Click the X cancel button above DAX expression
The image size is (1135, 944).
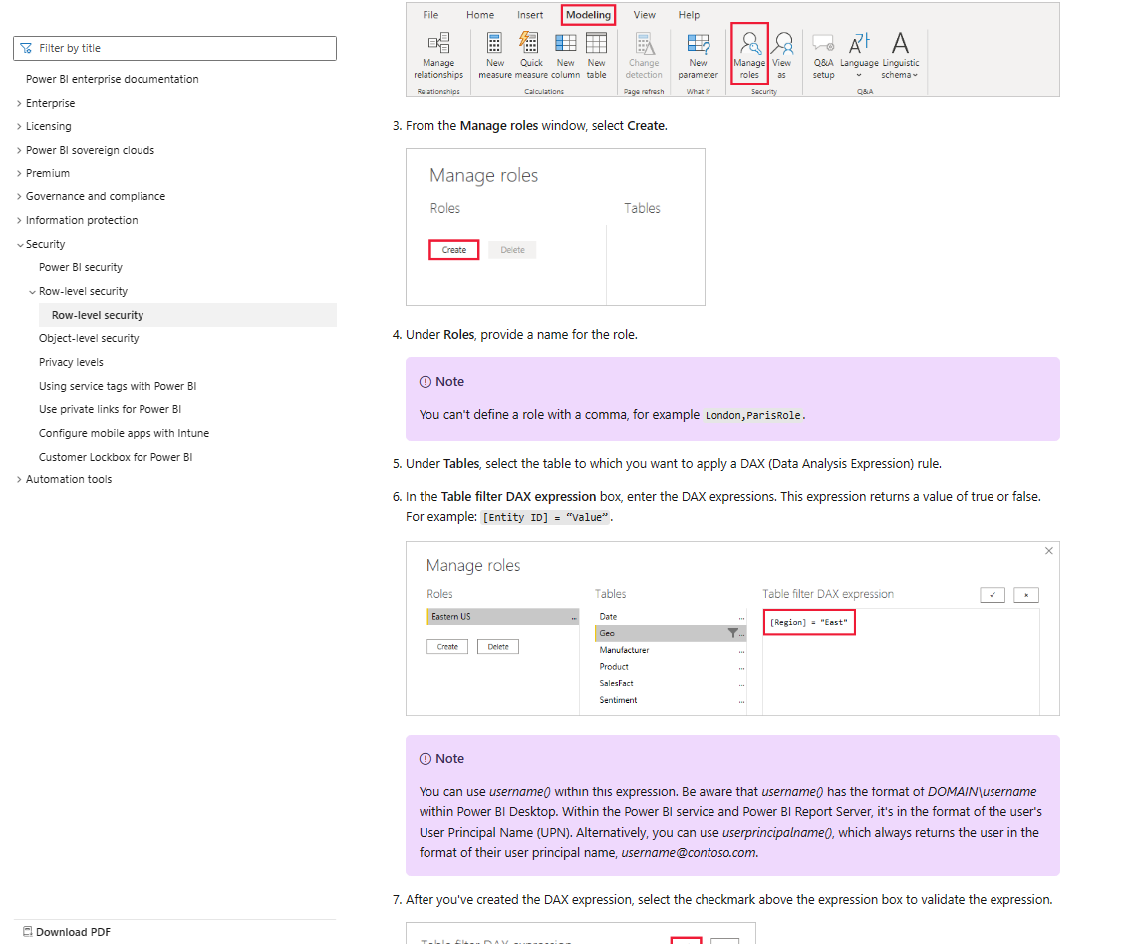click(x=1026, y=595)
